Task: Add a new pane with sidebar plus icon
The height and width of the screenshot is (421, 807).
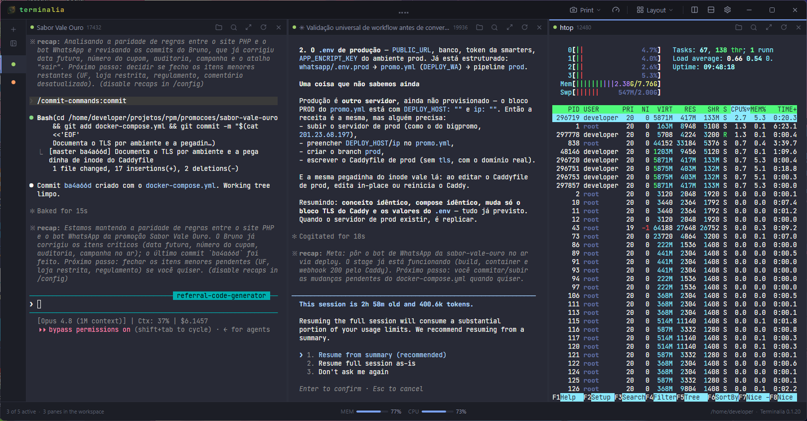Action: [x=13, y=29]
